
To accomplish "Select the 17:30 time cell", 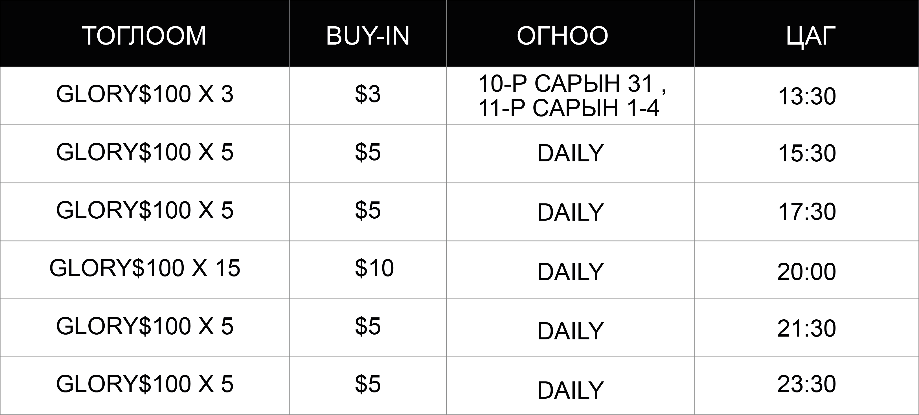I will tap(806, 212).
